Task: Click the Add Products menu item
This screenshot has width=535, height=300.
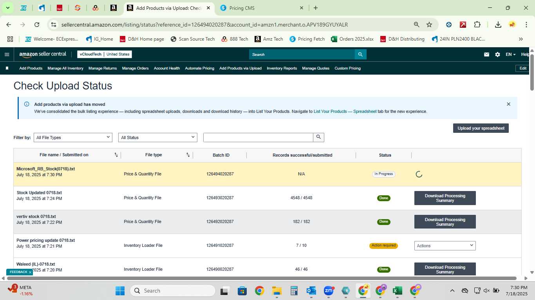Action: click(x=31, y=68)
